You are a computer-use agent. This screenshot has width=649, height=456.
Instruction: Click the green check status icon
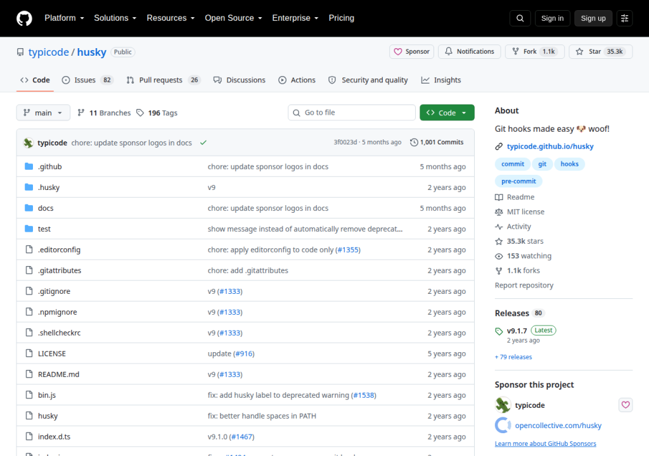coord(203,142)
